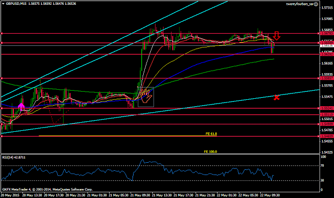Click the 1.56165 price scale value
Image resolution: width=334 pixels, height=198 pixels.
(x=327, y=64)
